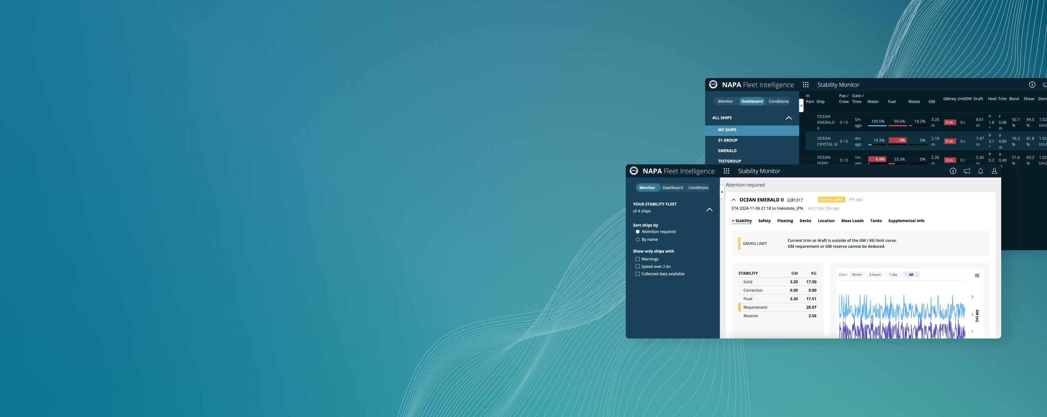This screenshot has height=417, width=1047.
Task: Click the Fuel column header in dashboard
Action: pyautogui.click(x=892, y=102)
